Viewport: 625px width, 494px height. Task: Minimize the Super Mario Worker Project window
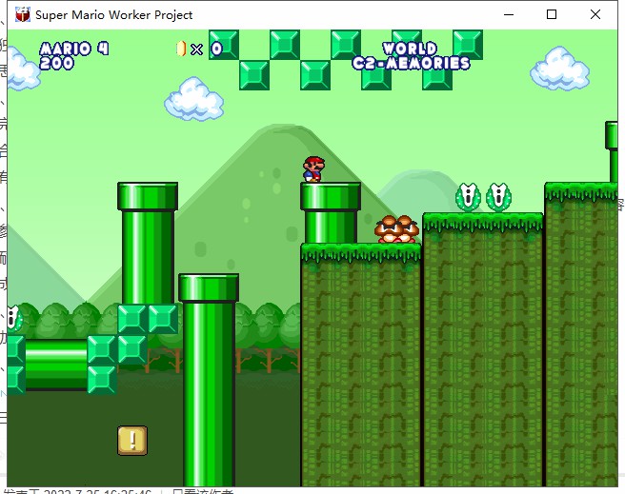tap(509, 14)
